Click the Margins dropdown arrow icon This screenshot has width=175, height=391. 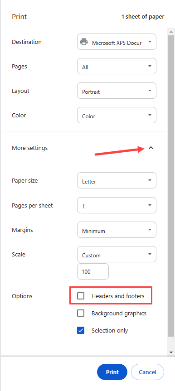[x=150, y=230]
